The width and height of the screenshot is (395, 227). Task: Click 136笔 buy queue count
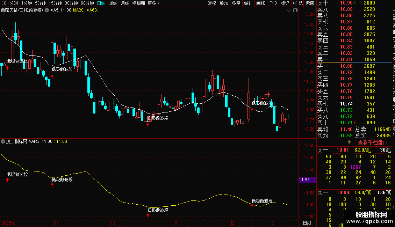tap(384, 192)
